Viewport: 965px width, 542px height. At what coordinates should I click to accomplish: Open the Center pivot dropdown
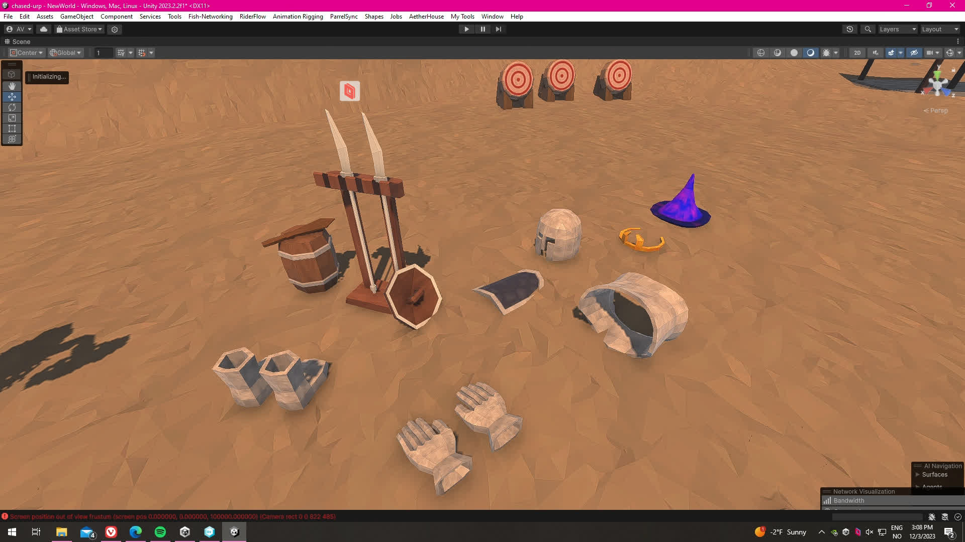click(27, 53)
